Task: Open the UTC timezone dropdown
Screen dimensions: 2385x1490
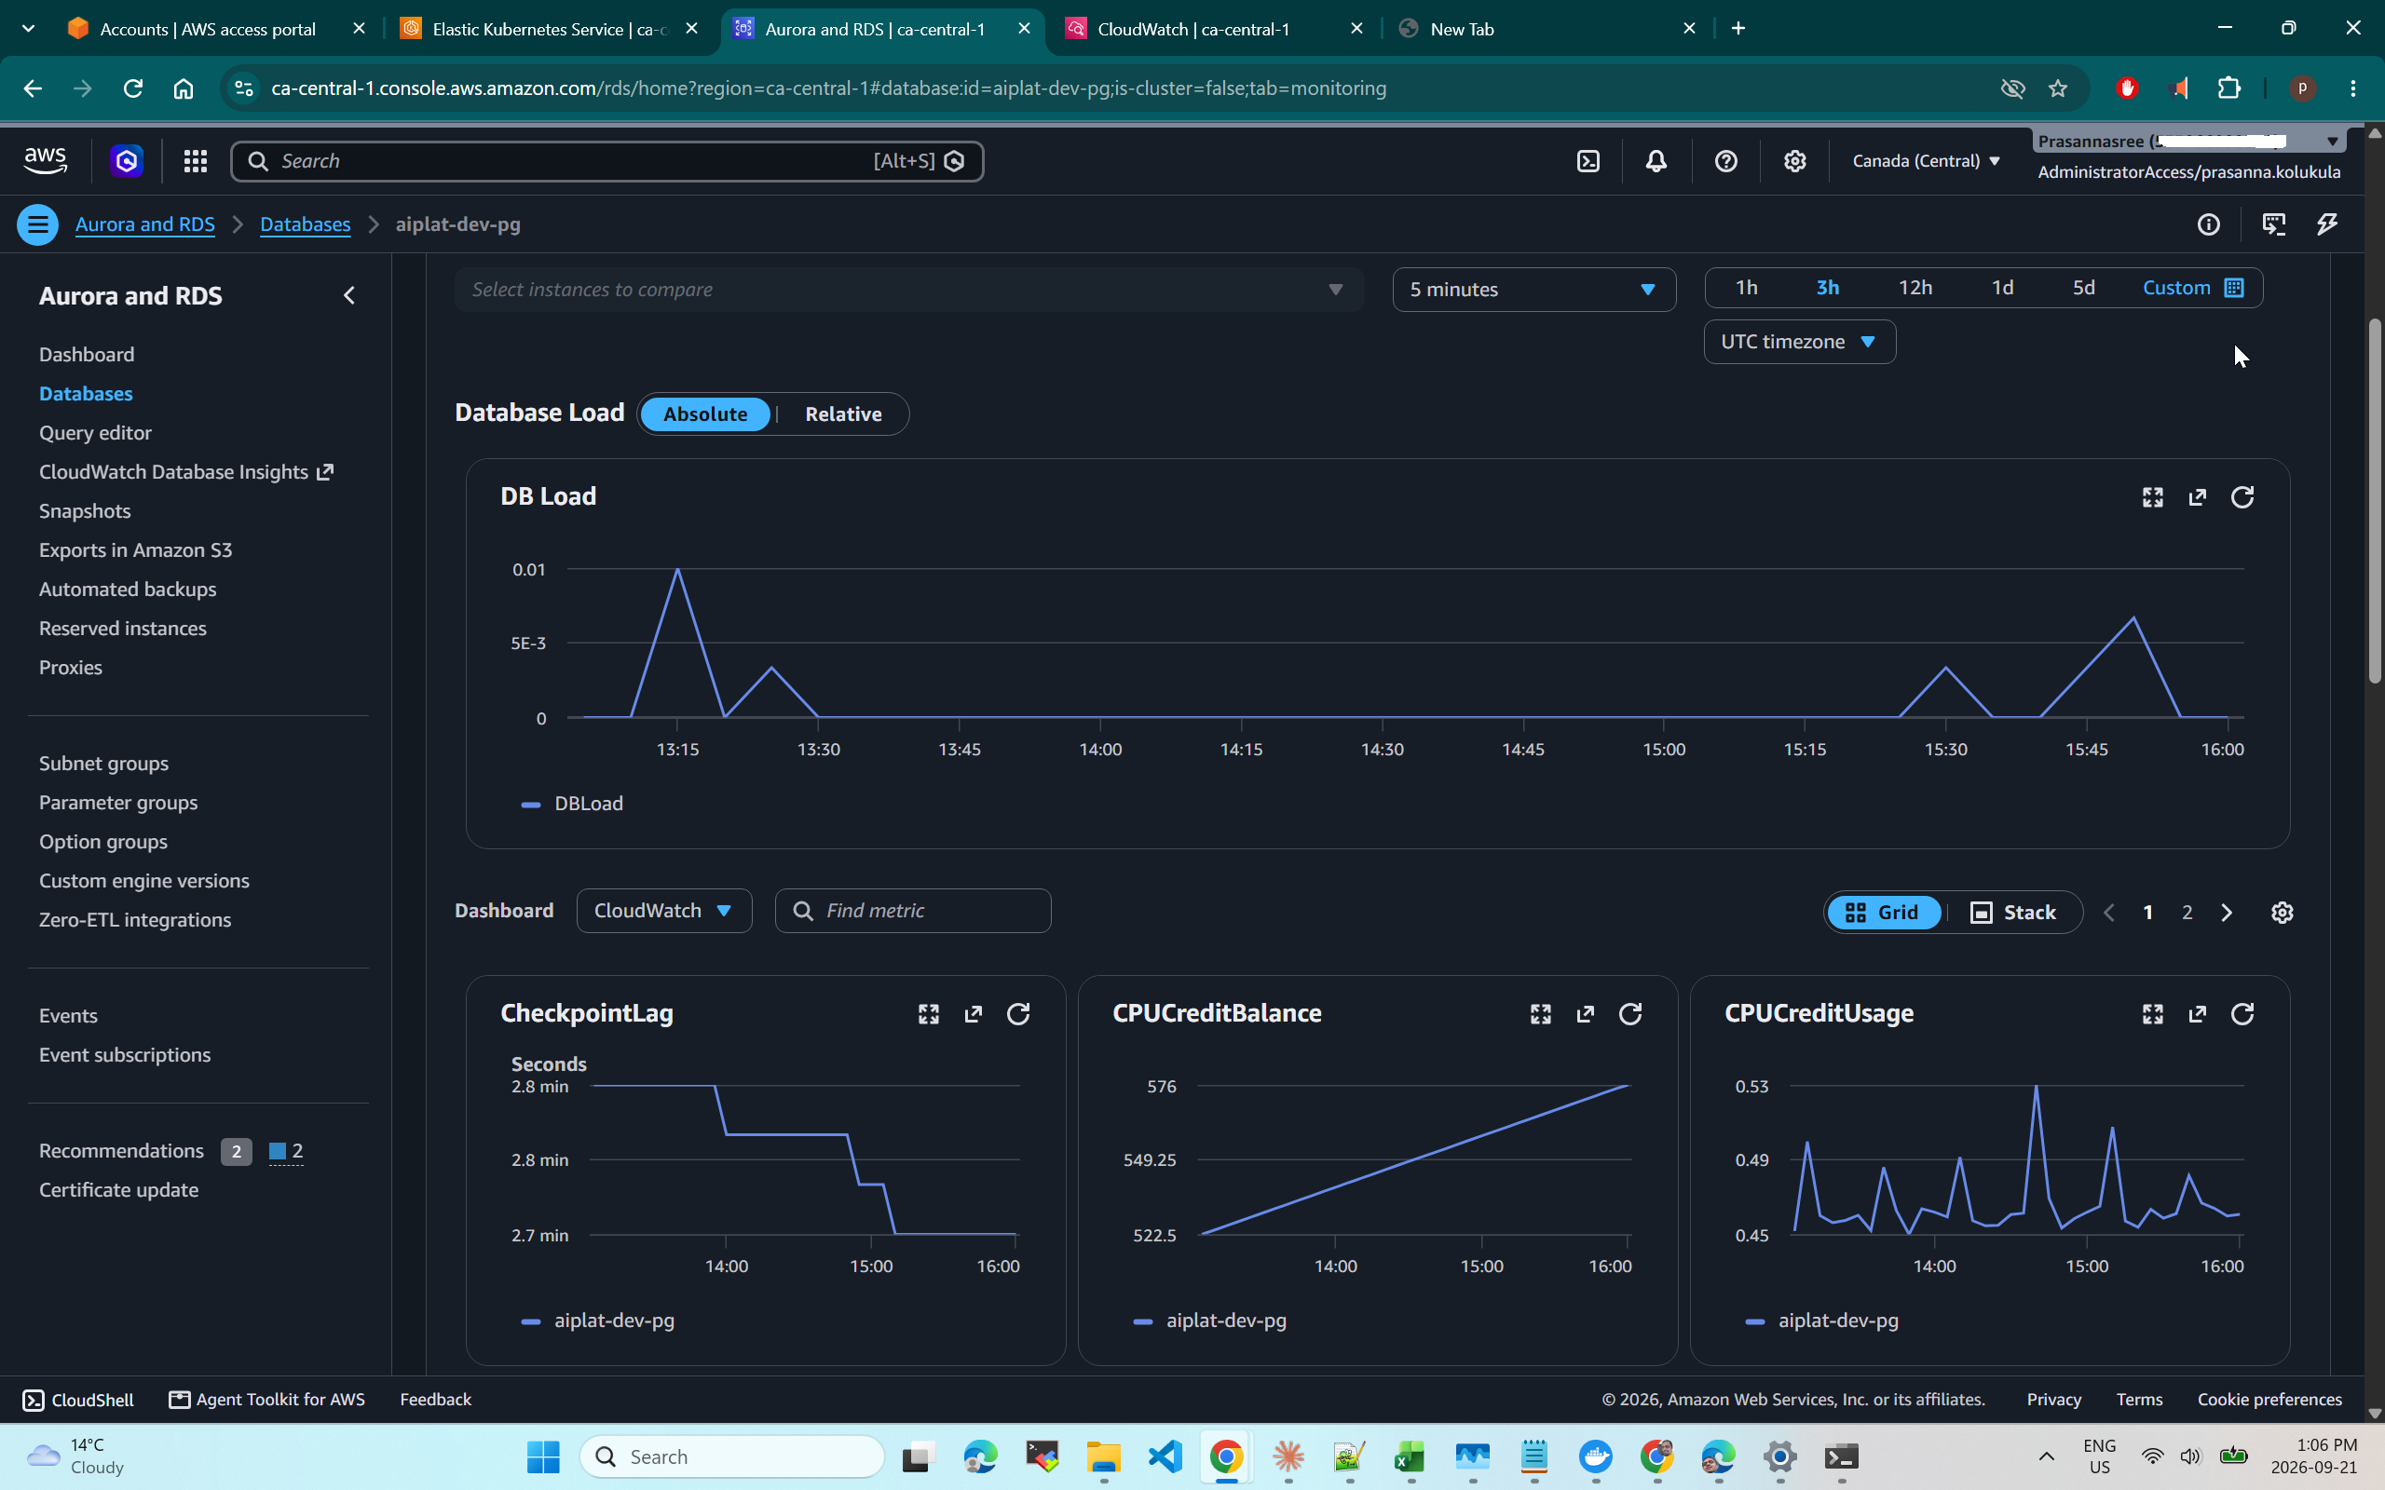Action: (1800, 342)
